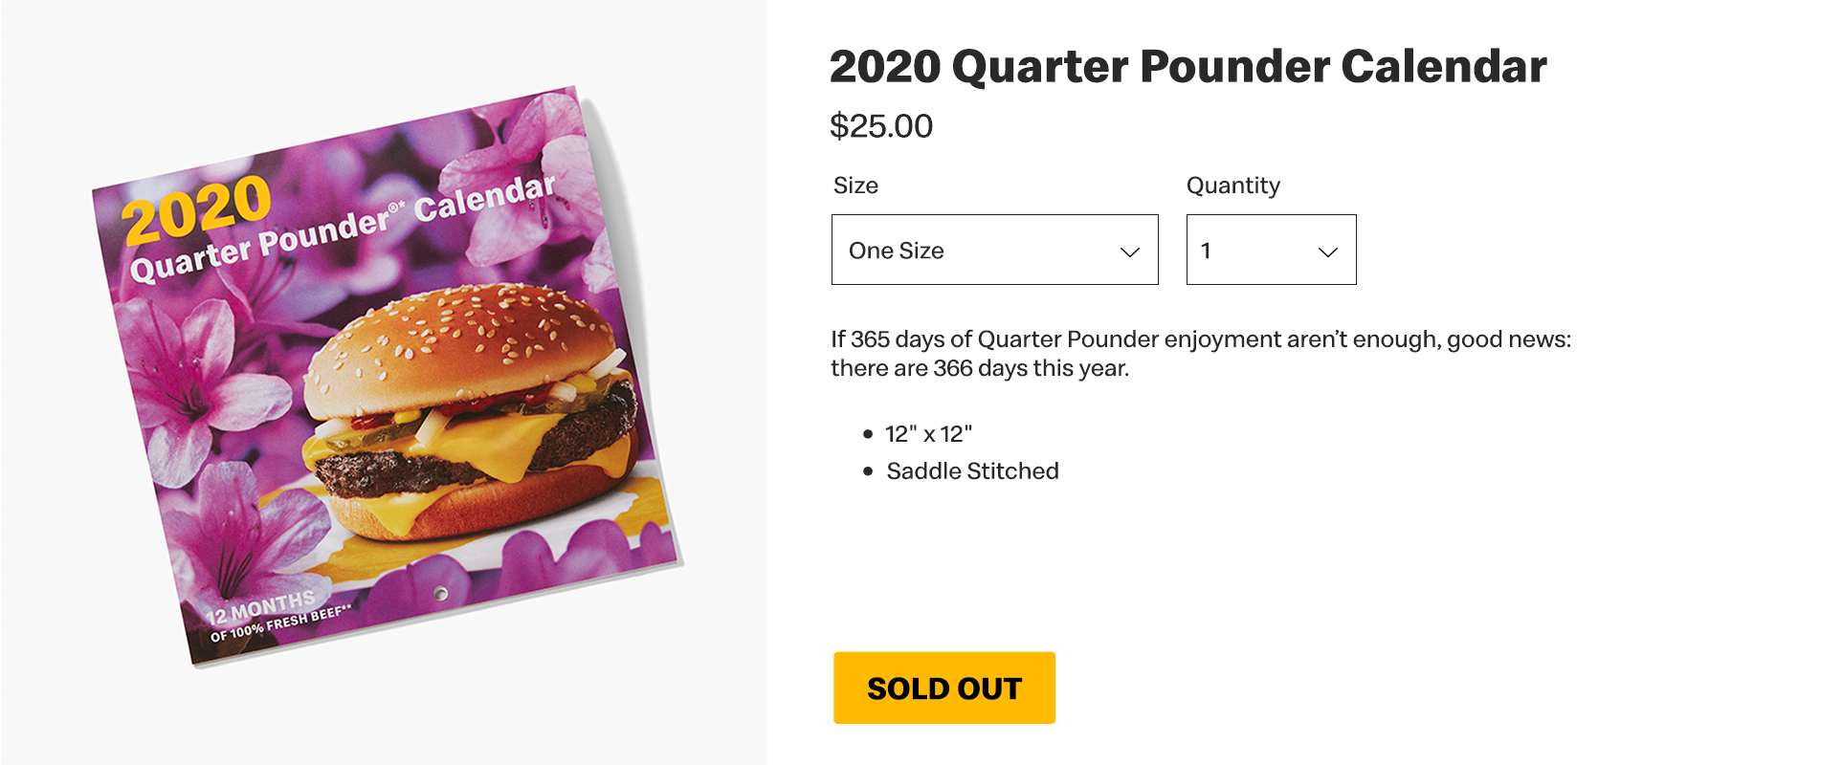
Task: Select the Quantity field label
Action: pyautogui.click(x=1232, y=186)
